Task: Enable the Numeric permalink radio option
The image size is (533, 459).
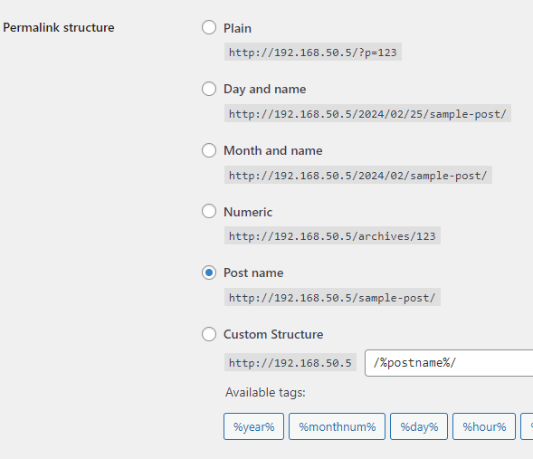Action: pyautogui.click(x=209, y=212)
